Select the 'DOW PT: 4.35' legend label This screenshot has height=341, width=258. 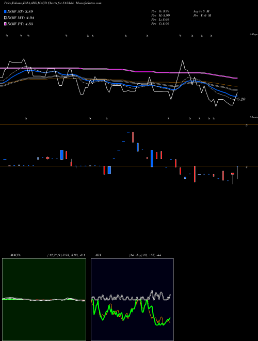[x=20, y=24]
